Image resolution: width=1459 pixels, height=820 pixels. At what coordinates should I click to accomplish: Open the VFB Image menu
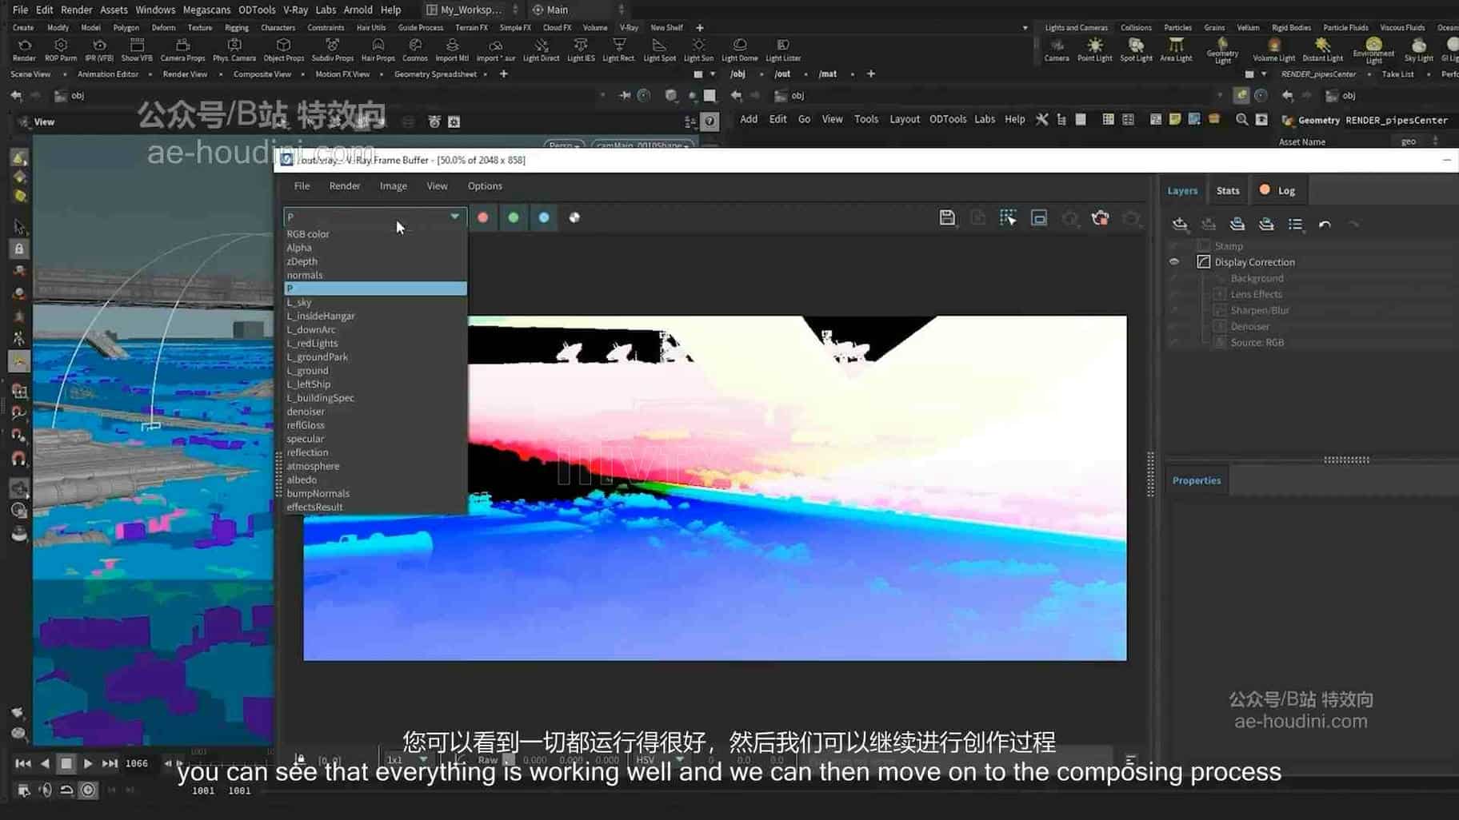pyautogui.click(x=393, y=185)
